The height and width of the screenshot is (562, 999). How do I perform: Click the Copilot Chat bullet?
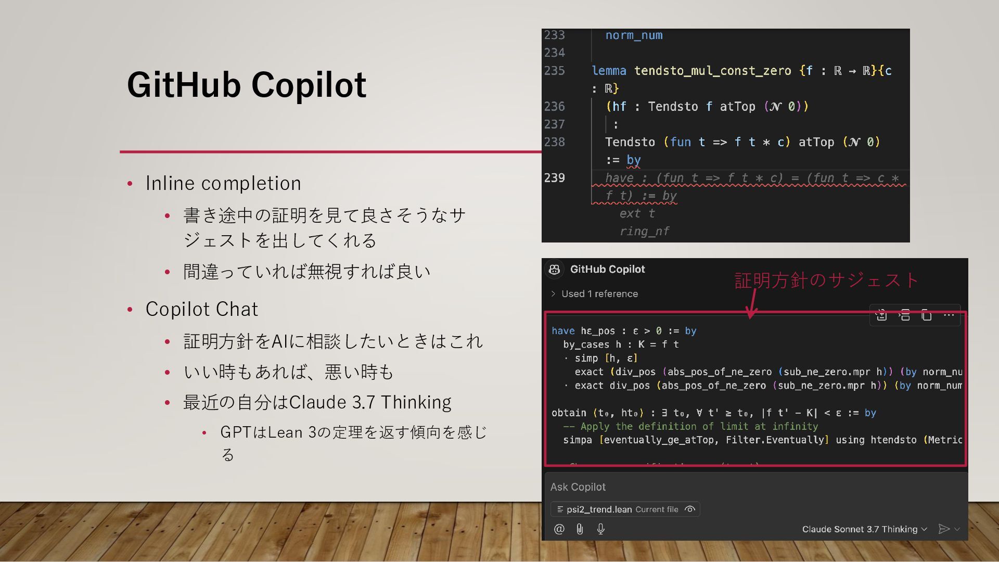(201, 309)
